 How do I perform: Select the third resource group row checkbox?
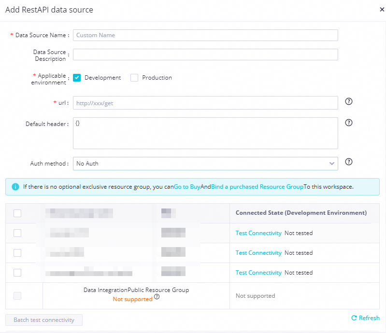[x=17, y=273]
